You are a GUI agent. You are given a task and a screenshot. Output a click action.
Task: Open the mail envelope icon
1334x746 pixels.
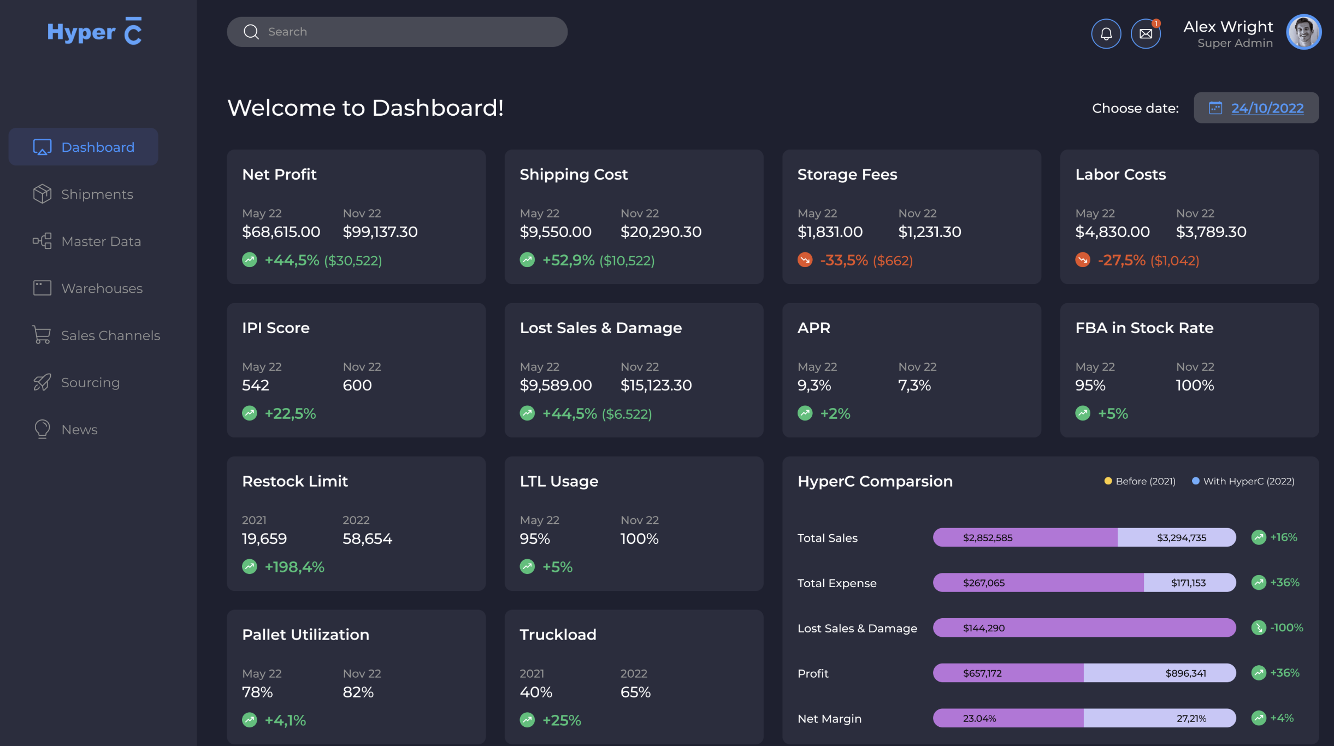tap(1146, 34)
